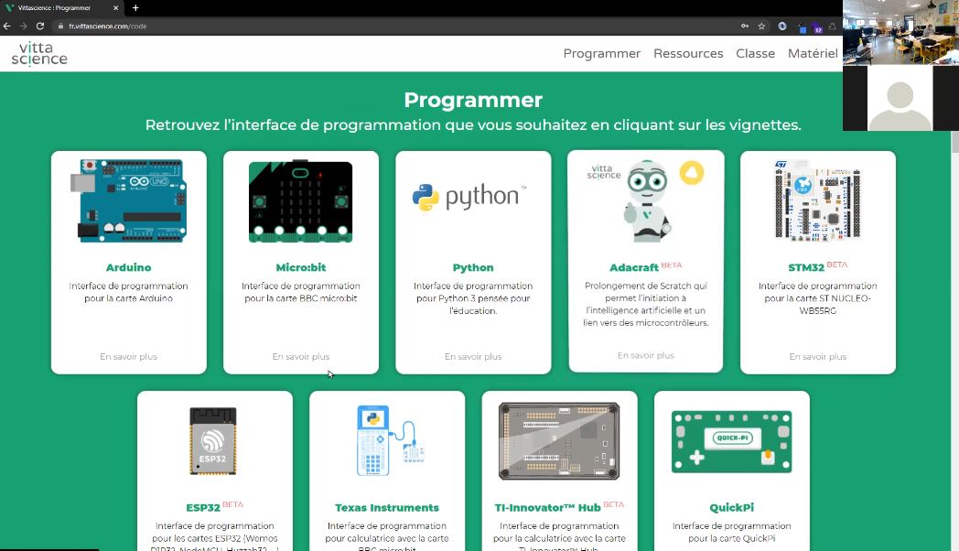Viewport: 959px width, 551px height.
Task: Open a new browser tab with plus icon
Action: click(x=135, y=8)
